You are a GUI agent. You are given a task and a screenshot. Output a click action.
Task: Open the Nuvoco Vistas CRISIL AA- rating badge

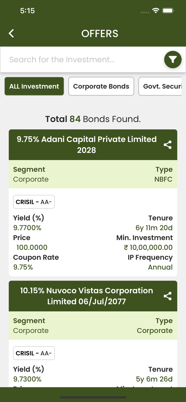click(34, 353)
